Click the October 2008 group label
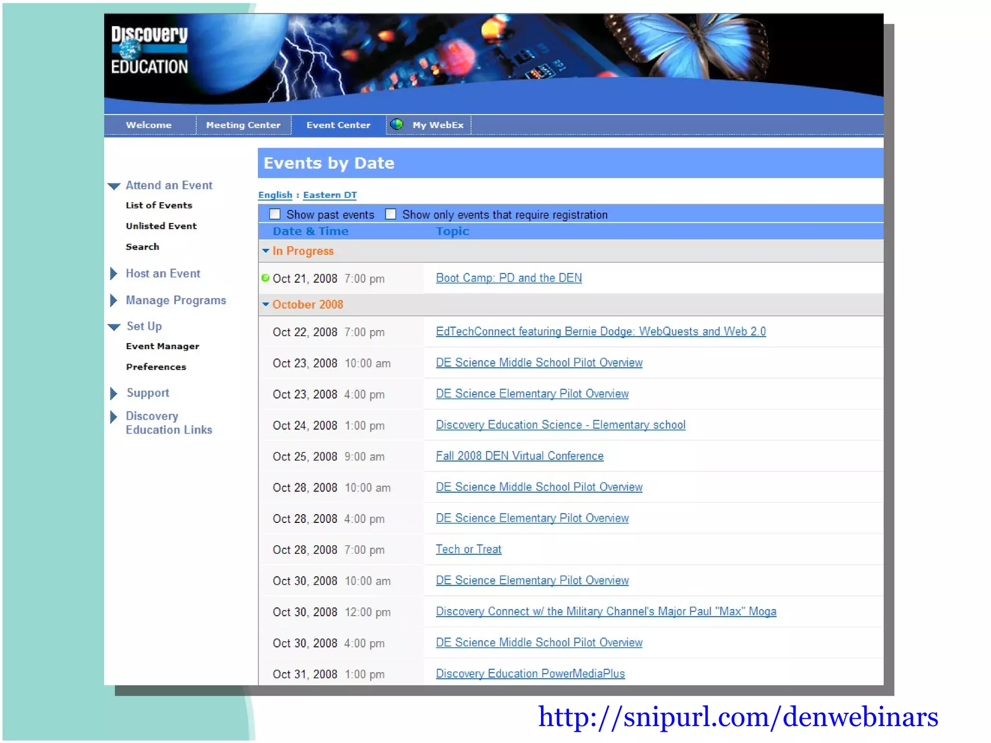This screenshot has width=991, height=743. (308, 305)
